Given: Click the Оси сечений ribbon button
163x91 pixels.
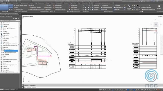Looking at the screenshot, I should pyautogui.click(x=73, y=7).
